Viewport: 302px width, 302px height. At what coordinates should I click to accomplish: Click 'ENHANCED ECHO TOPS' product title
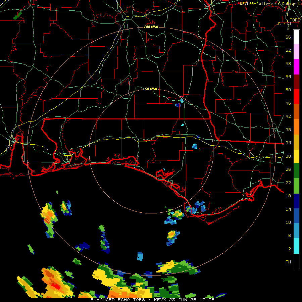(x=118, y=300)
